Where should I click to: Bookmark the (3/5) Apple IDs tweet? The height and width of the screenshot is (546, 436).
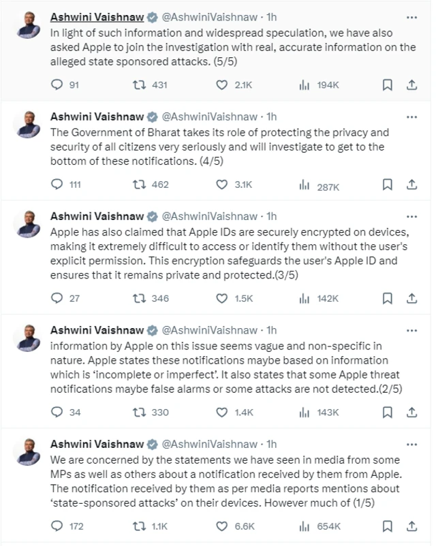click(x=387, y=298)
